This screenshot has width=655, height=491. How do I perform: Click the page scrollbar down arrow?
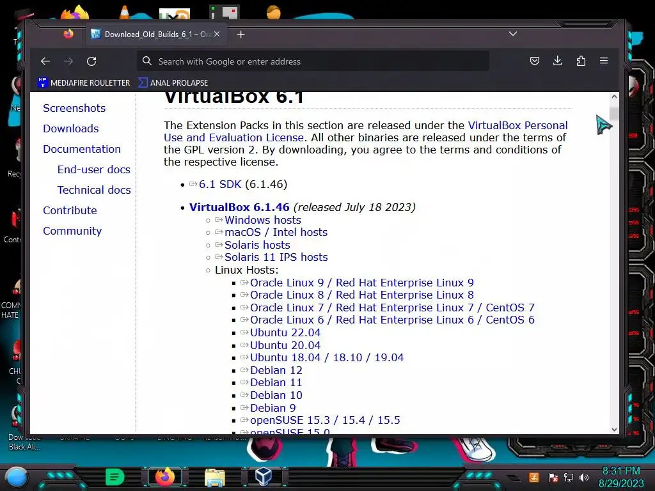pyautogui.click(x=614, y=429)
